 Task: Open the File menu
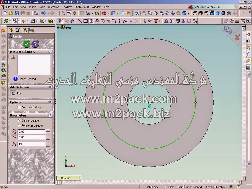(8, 7)
